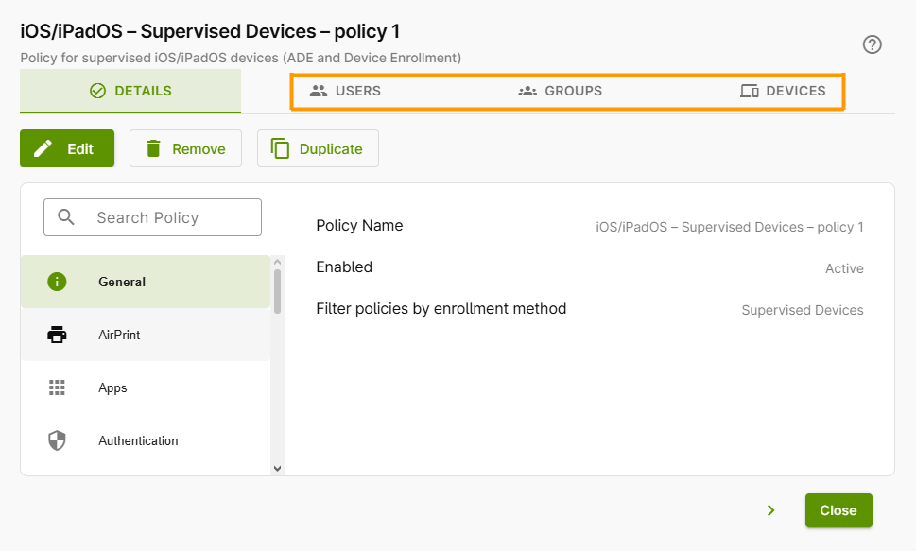The width and height of the screenshot is (916, 551).
Task: Click the Supervised Devices value
Action: click(x=803, y=310)
